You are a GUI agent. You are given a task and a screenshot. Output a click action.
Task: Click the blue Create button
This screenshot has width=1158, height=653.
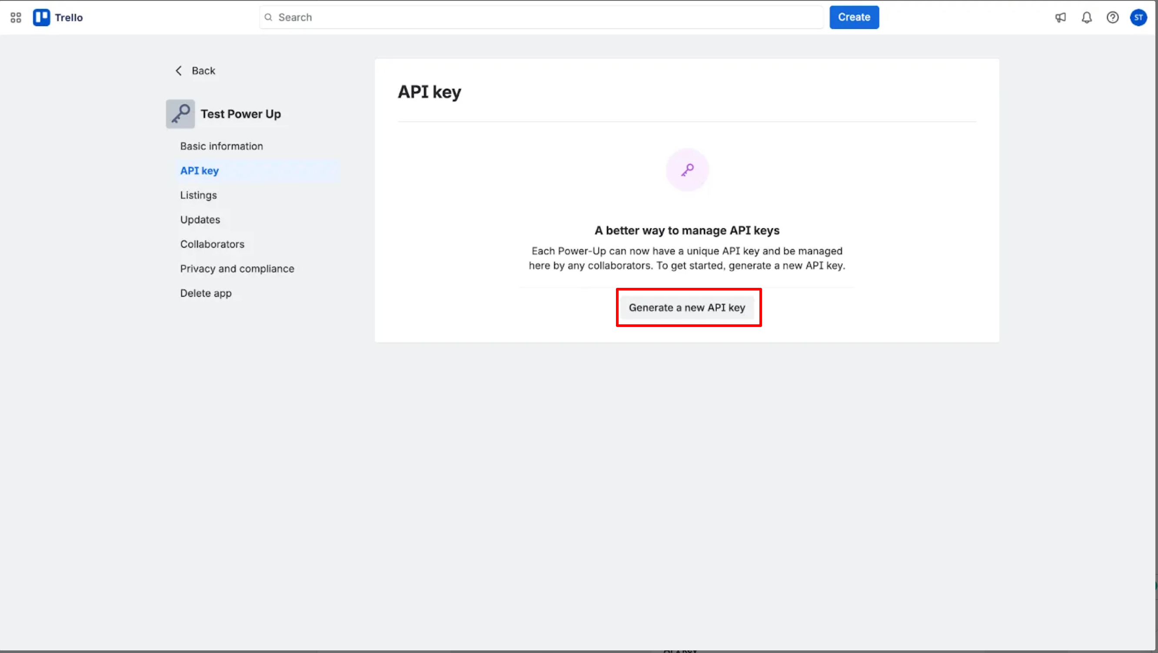tap(854, 17)
